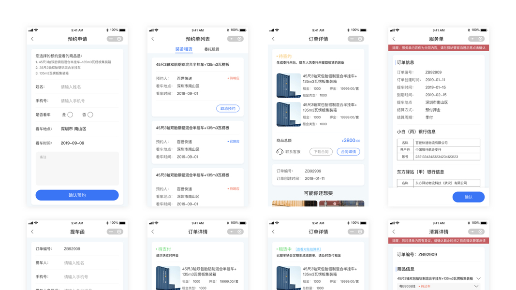Go back from the 清算详情 screen
The image size is (516, 290).
click(394, 232)
